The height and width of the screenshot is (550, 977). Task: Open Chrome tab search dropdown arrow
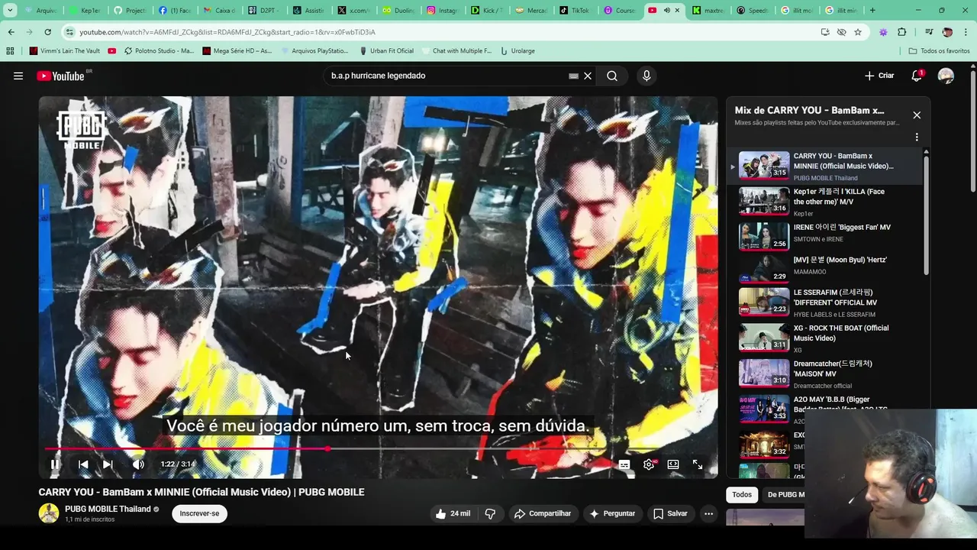click(x=10, y=11)
